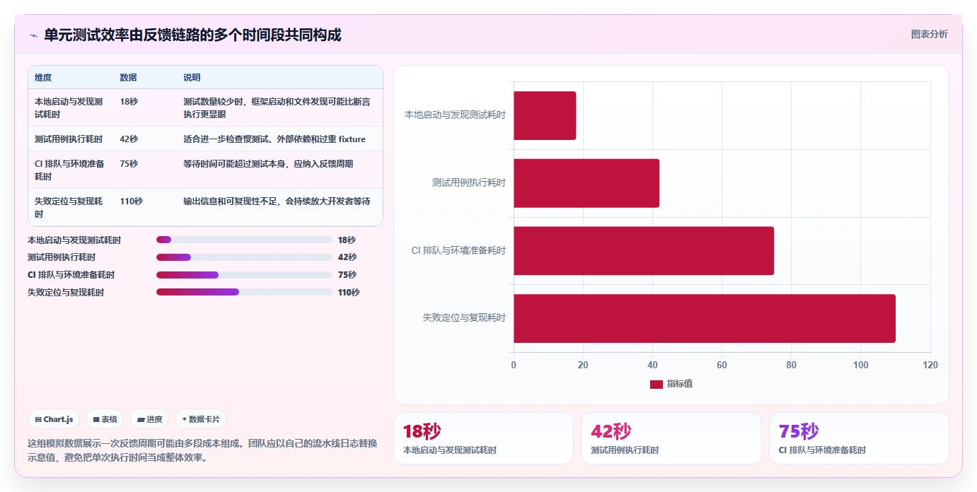The width and height of the screenshot is (977, 492).
Task: Open the 18秒 data card
Action: tap(483, 438)
